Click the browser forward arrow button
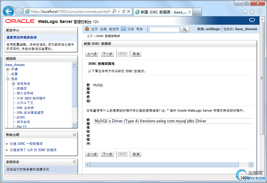 (x=19, y=12)
